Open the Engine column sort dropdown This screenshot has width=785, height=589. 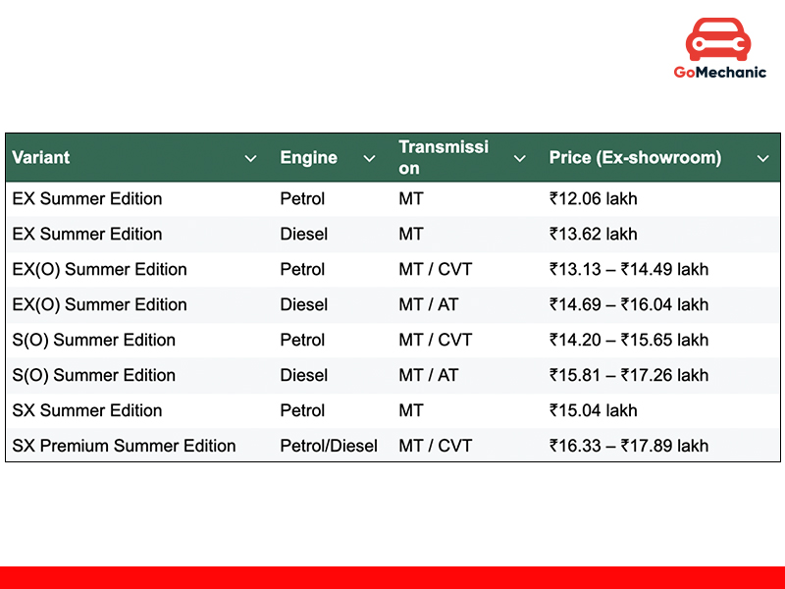tap(369, 158)
